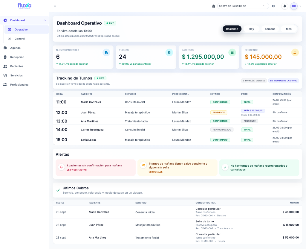Click the 15:00 turno time
Screen dimensions: 306x249
[62, 140]
